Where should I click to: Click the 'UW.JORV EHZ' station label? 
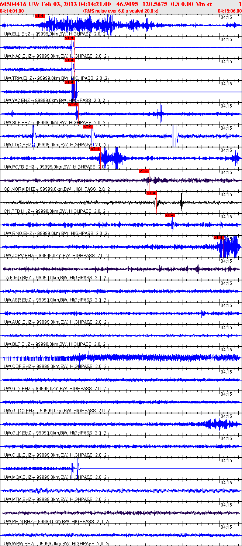click(19, 255)
